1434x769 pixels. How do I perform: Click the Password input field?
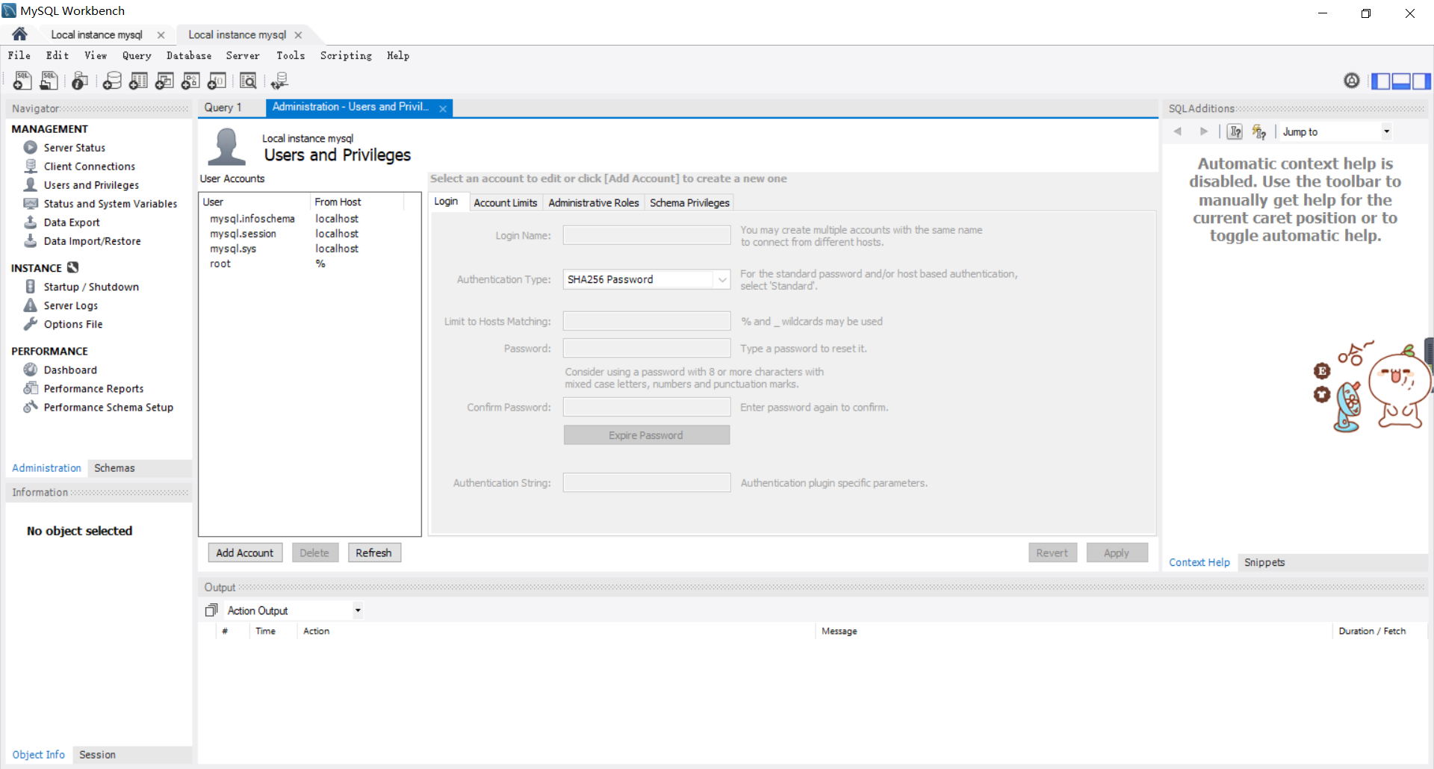pos(647,348)
